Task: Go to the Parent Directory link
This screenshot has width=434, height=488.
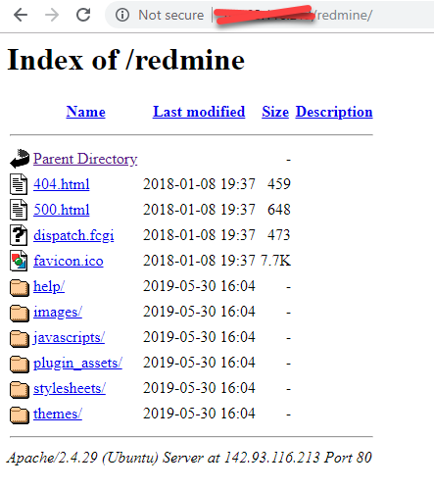Action: click(85, 160)
